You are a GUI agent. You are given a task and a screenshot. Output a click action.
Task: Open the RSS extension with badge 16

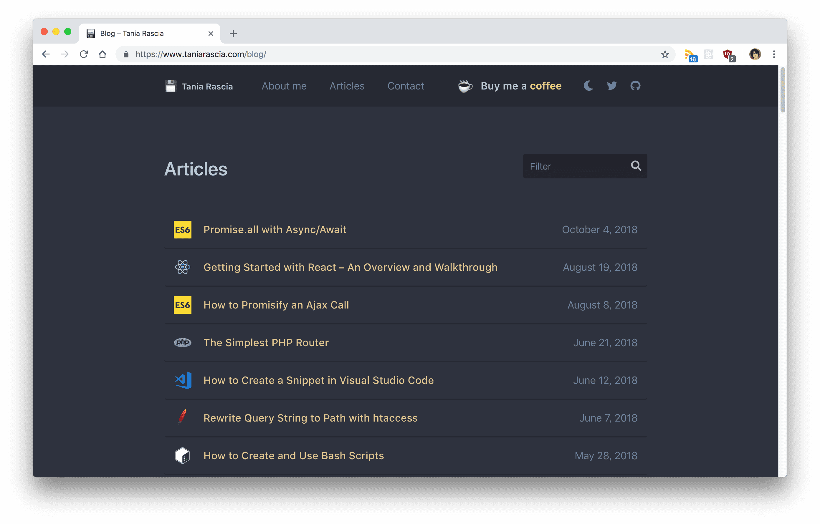coord(691,55)
